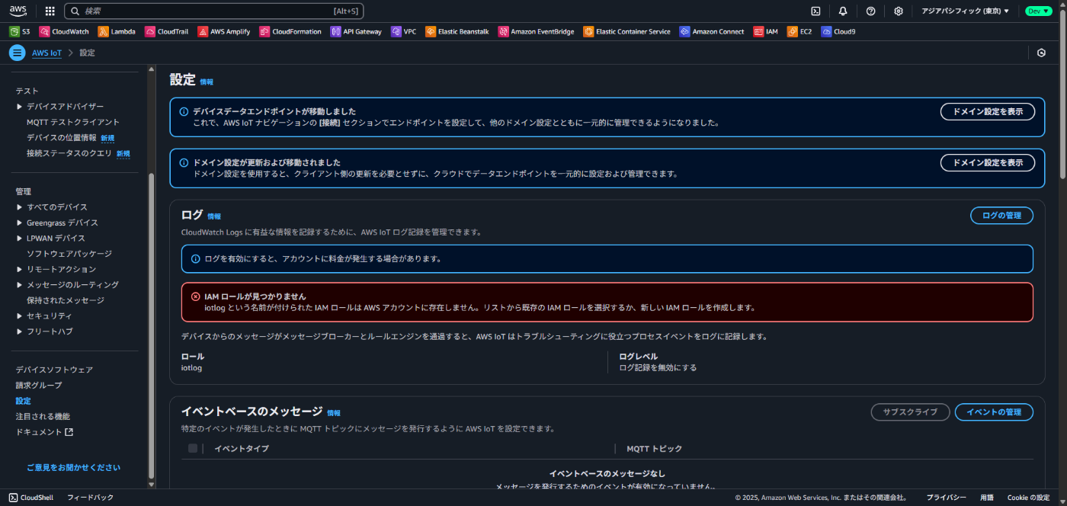Click the sidebar vertical scrollbar
The height and width of the screenshot is (506, 1067).
(x=151, y=326)
